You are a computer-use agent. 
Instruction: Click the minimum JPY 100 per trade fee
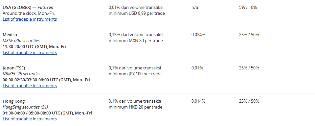[x=135, y=74]
